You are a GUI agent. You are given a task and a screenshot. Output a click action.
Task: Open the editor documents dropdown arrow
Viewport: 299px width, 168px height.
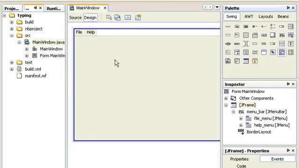coord(217,7)
